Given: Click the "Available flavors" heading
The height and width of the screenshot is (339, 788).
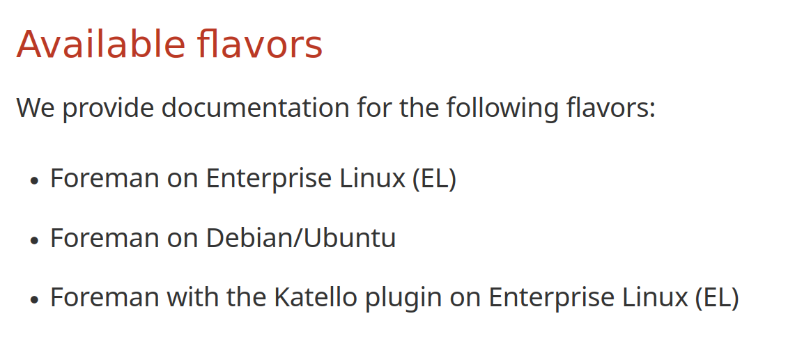Looking at the screenshot, I should coord(169,44).
